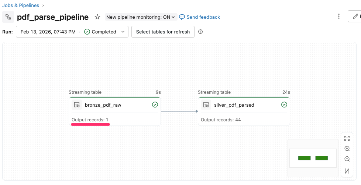Open graph display settings sliders icon
The height and width of the screenshot is (185, 361).
pyautogui.click(x=347, y=171)
